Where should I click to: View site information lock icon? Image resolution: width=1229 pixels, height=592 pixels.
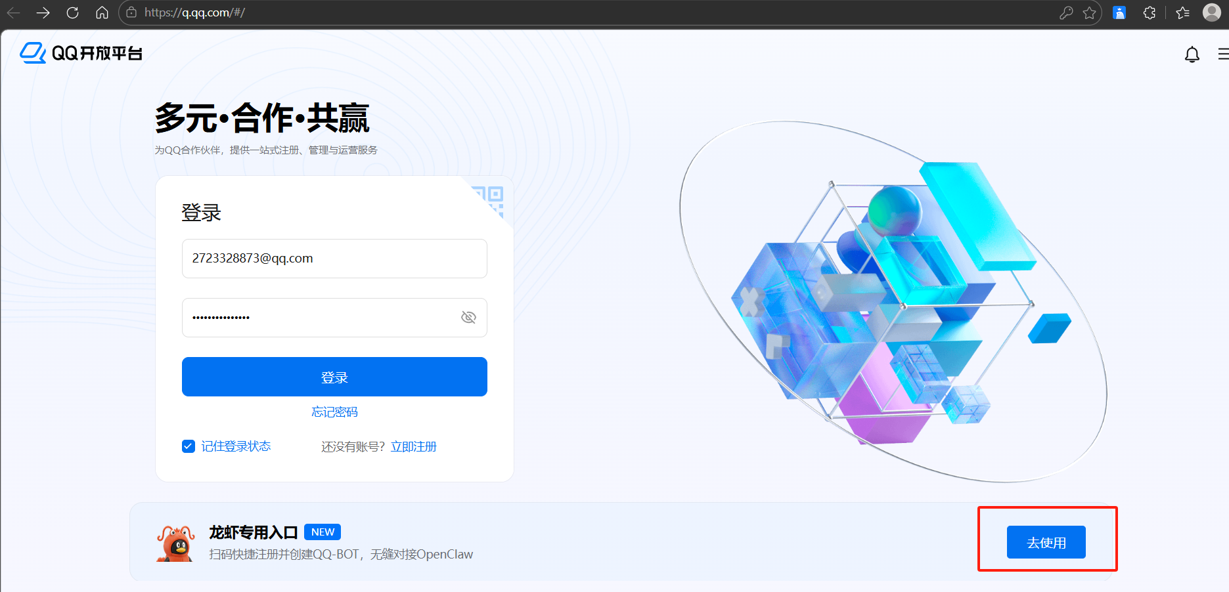point(131,12)
